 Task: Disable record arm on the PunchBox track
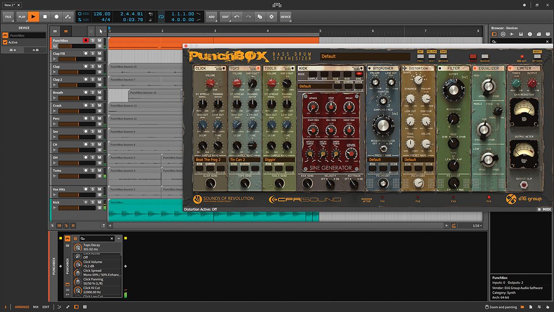85,41
